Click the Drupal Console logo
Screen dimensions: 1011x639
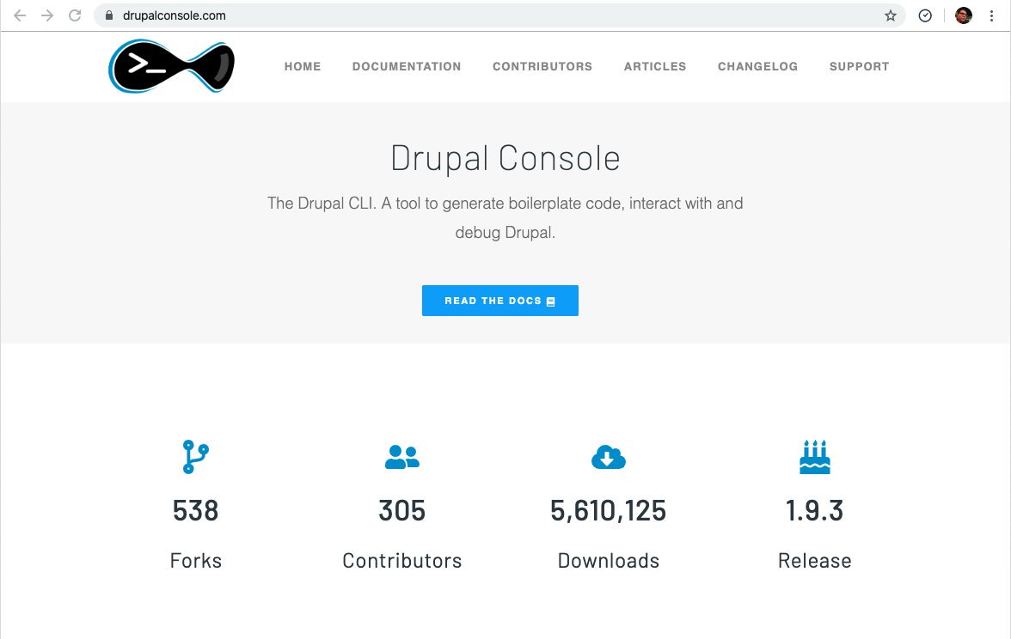(172, 66)
